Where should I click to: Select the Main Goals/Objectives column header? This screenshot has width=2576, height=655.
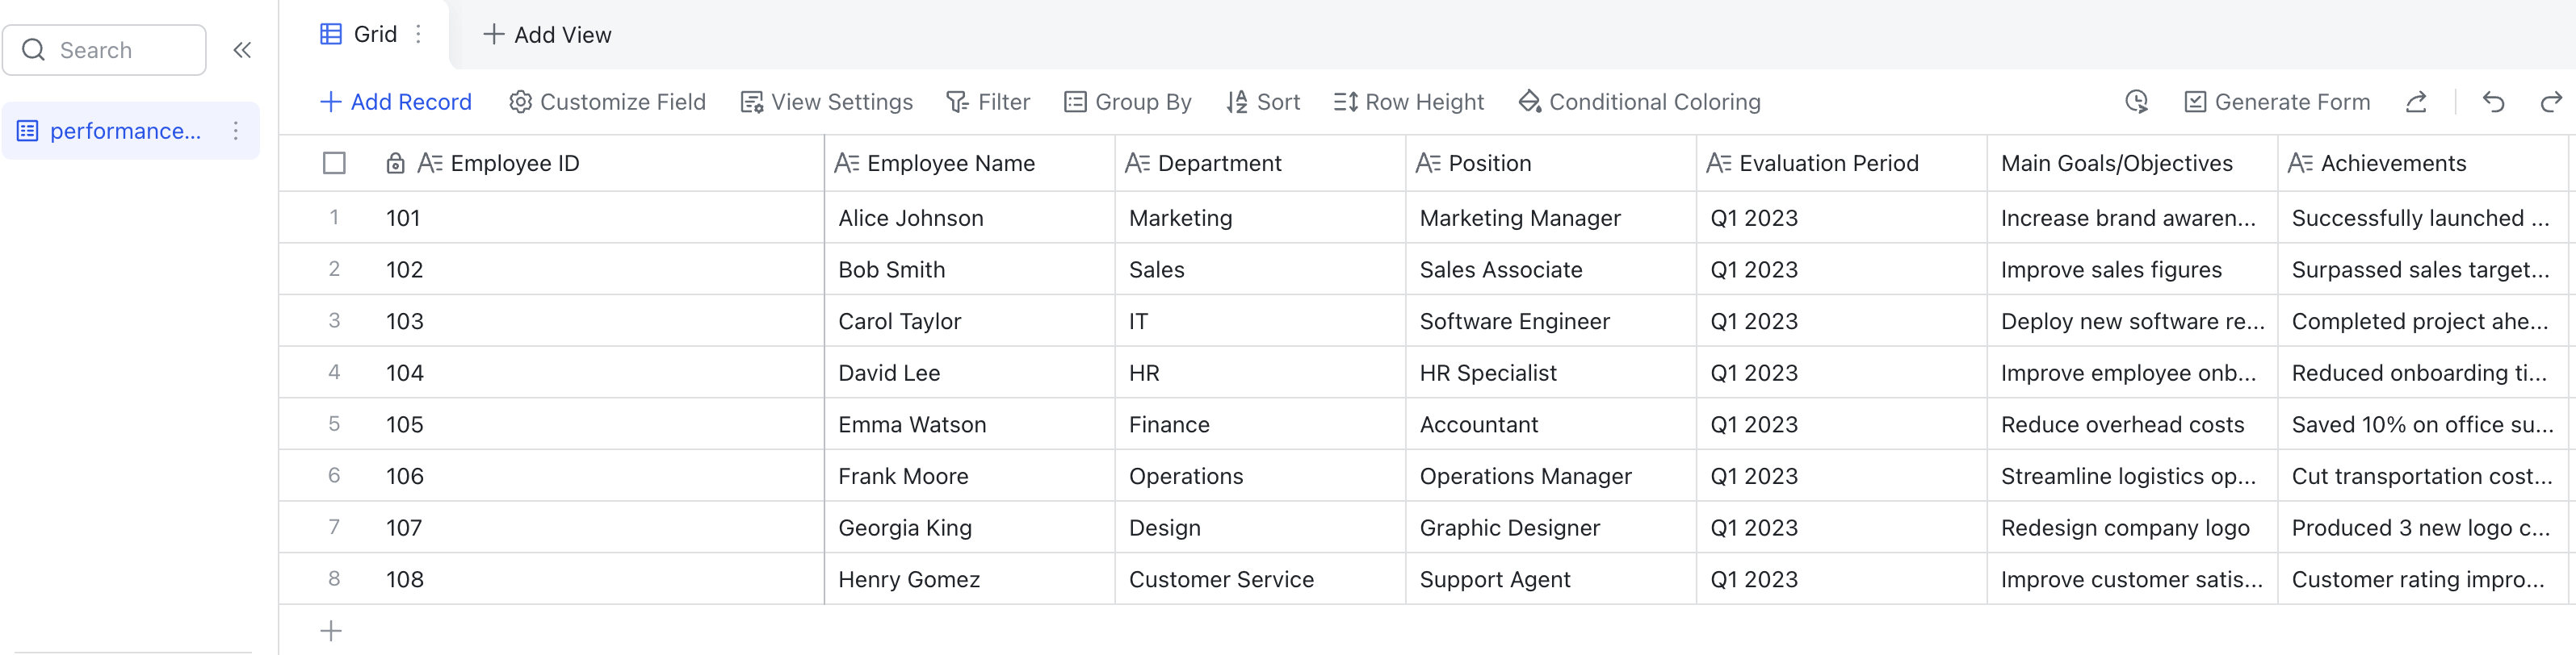[x=2132, y=163]
